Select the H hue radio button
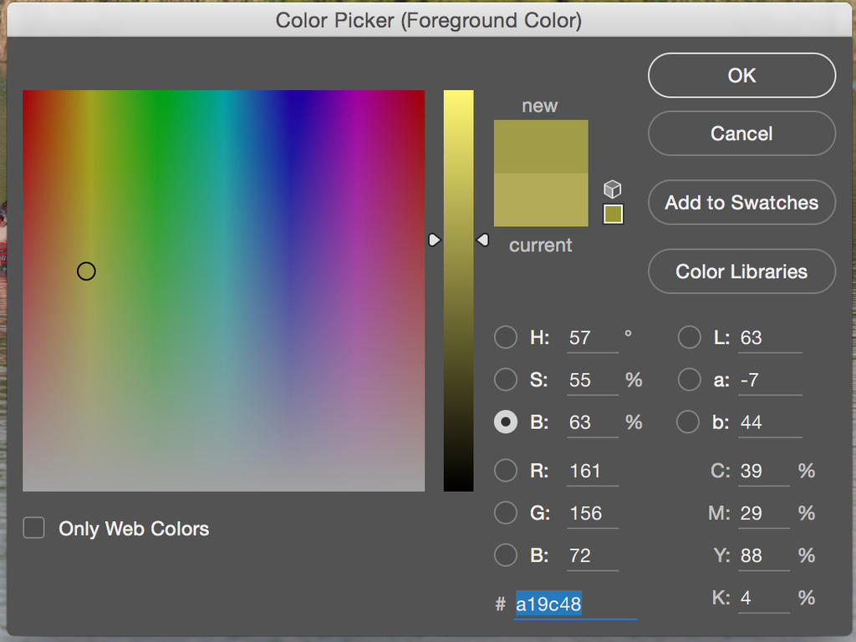 click(x=506, y=337)
